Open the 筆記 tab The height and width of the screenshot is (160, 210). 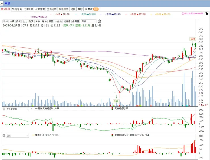[x=80, y=9]
